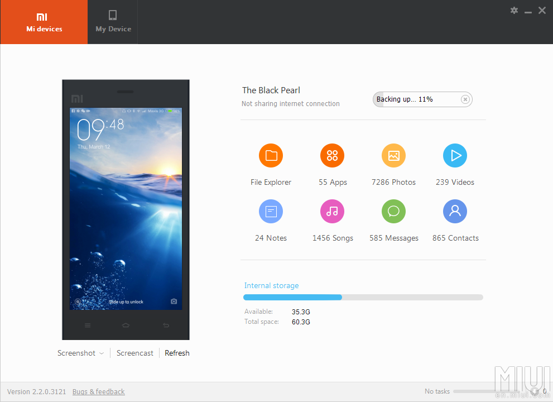Open the 239 Videos section

point(455,155)
